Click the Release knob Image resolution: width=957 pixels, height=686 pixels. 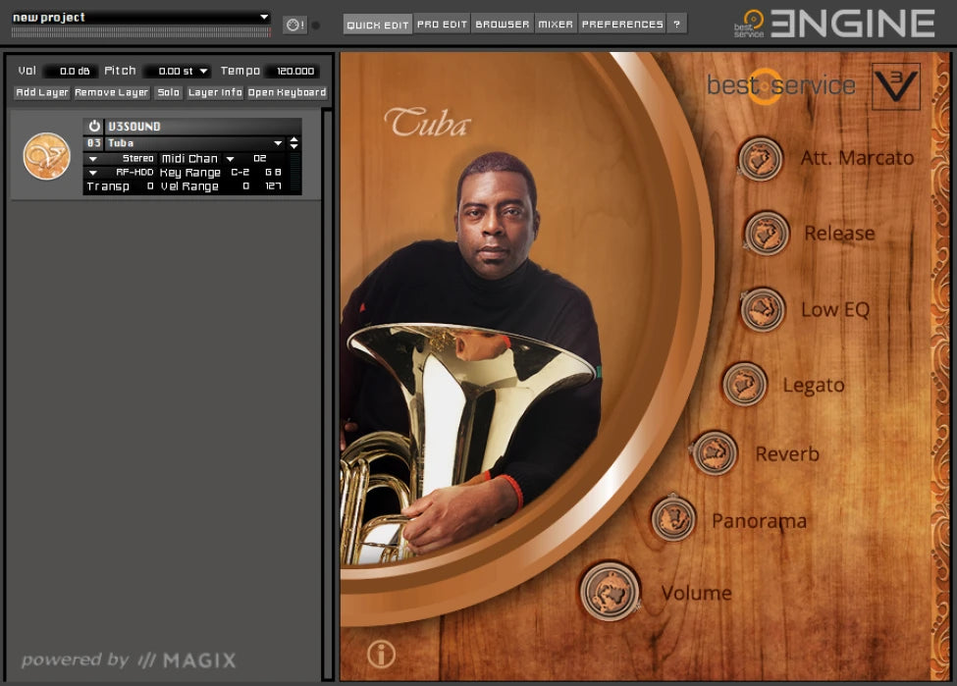point(767,234)
